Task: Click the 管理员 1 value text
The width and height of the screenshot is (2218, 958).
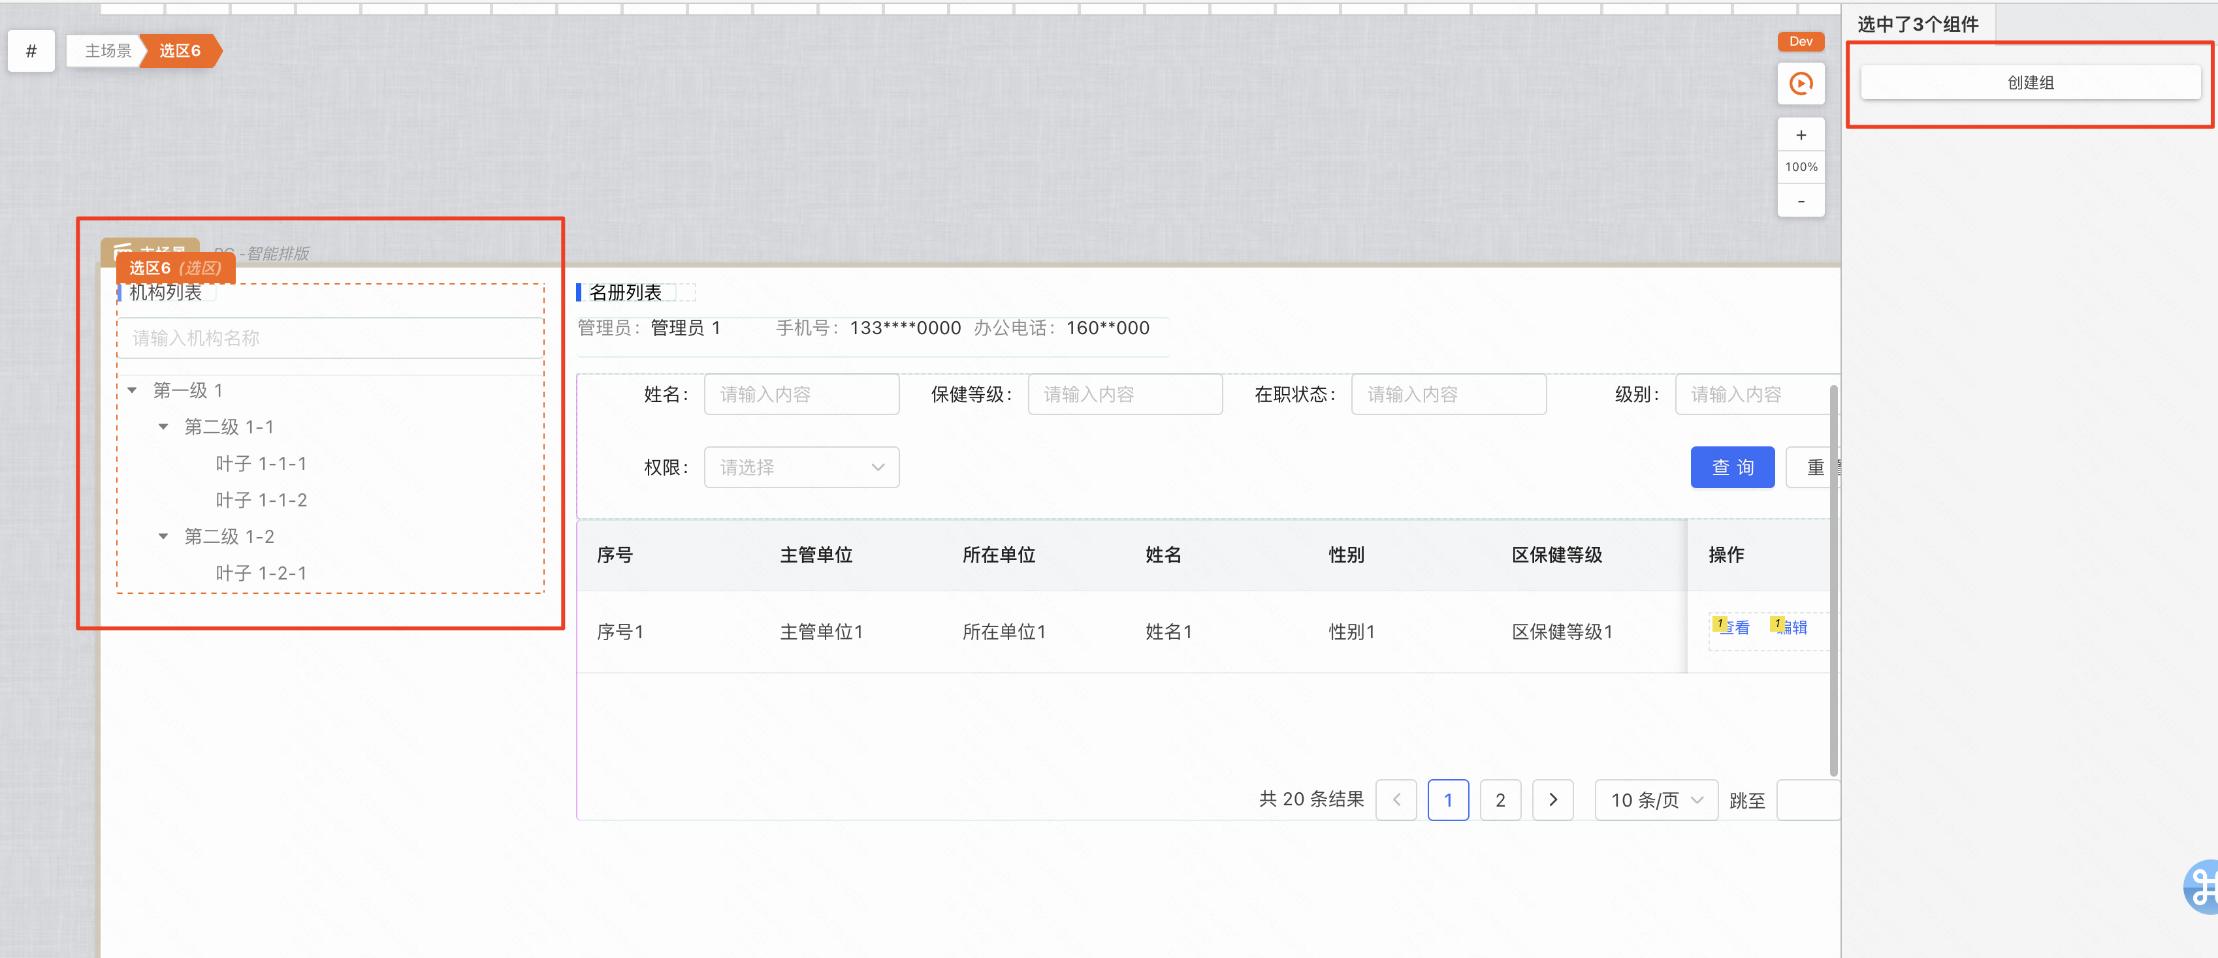Action: [x=685, y=328]
